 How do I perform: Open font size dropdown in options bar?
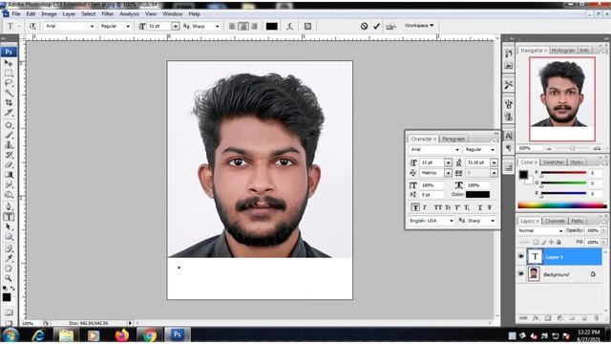(x=176, y=26)
